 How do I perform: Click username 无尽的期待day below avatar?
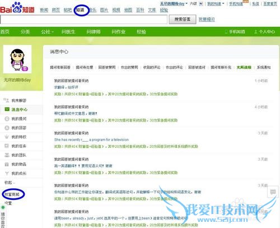tap(17, 80)
